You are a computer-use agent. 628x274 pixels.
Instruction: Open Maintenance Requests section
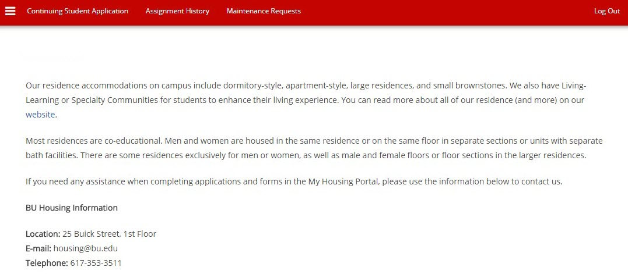(264, 11)
